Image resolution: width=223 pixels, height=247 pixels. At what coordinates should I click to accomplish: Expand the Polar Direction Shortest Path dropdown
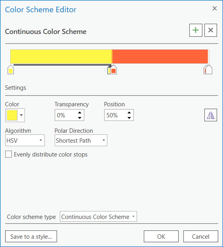coord(81,140)
